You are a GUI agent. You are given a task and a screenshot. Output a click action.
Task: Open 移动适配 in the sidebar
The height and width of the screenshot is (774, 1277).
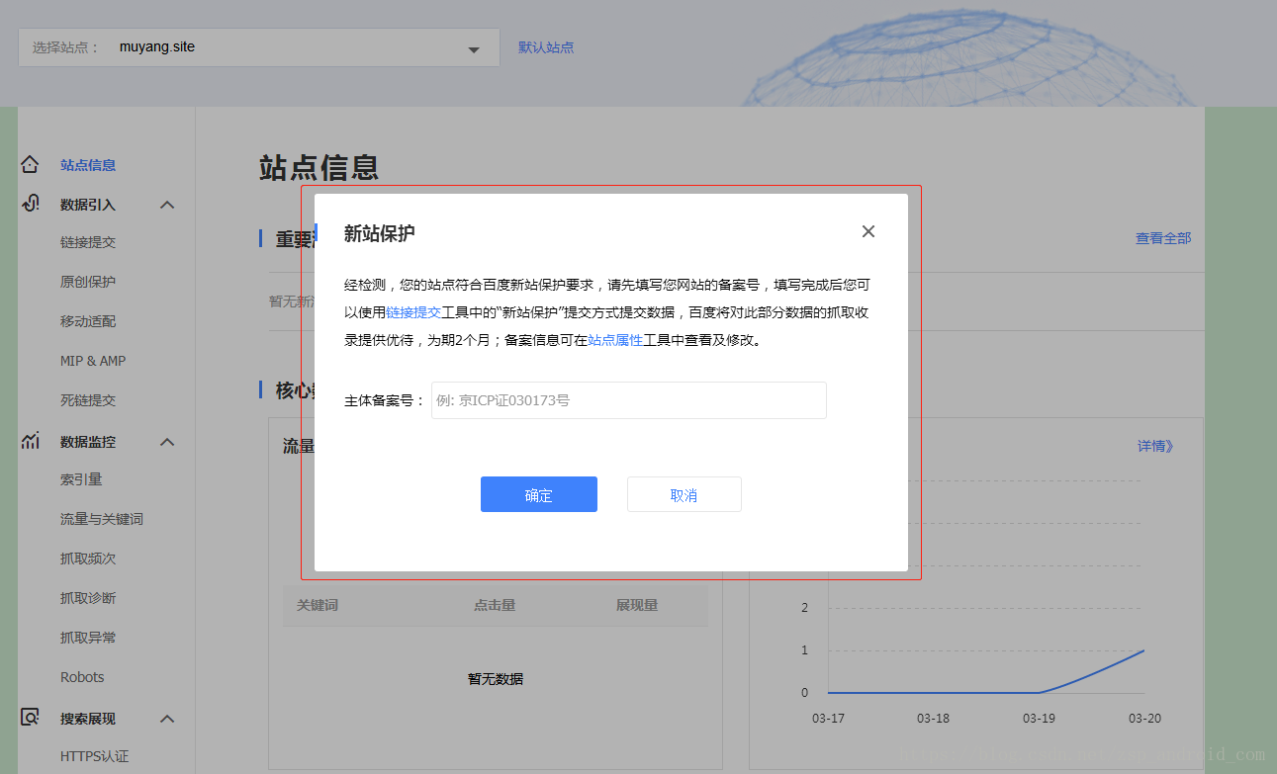(x=88, y=321)
